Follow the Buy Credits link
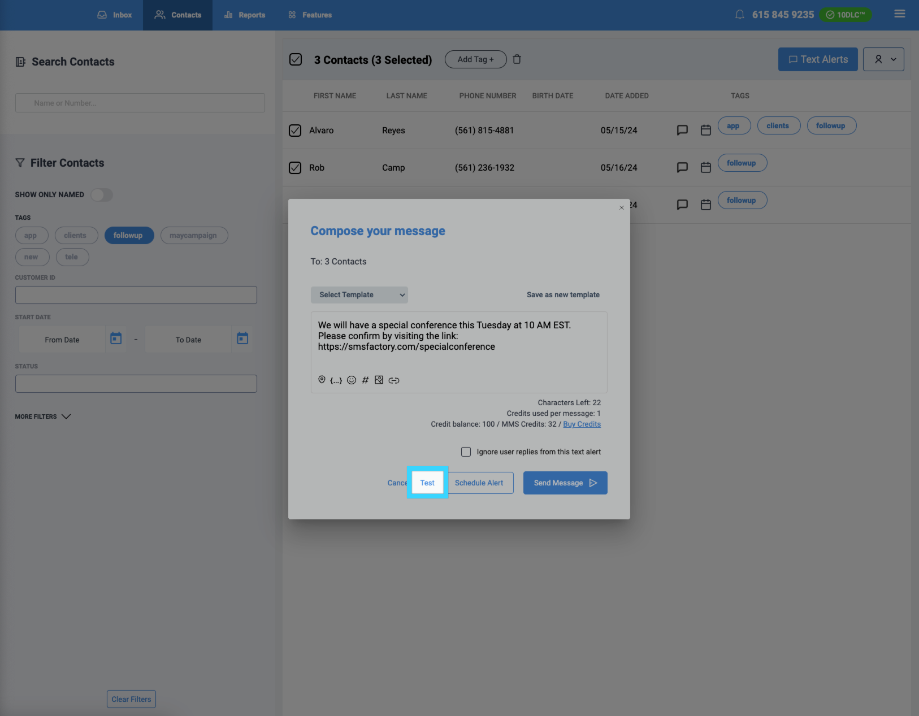 [582, 424]
